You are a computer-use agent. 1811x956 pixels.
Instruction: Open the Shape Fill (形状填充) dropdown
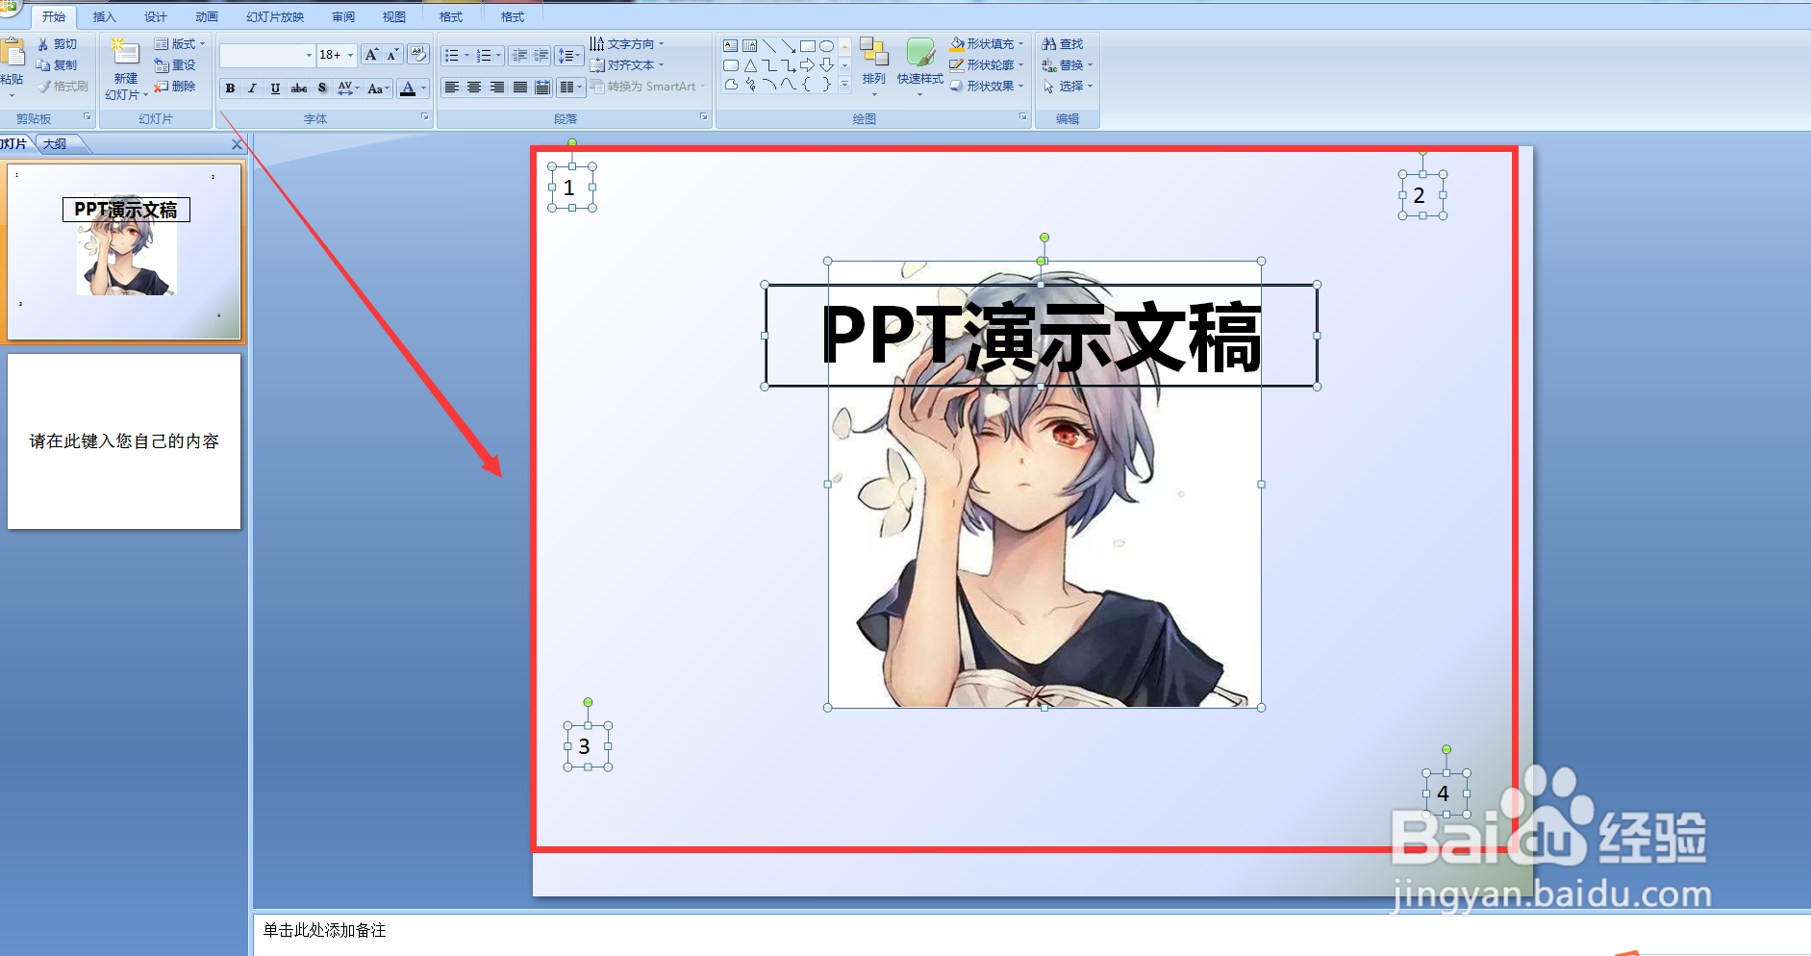(x=987, y=44)
